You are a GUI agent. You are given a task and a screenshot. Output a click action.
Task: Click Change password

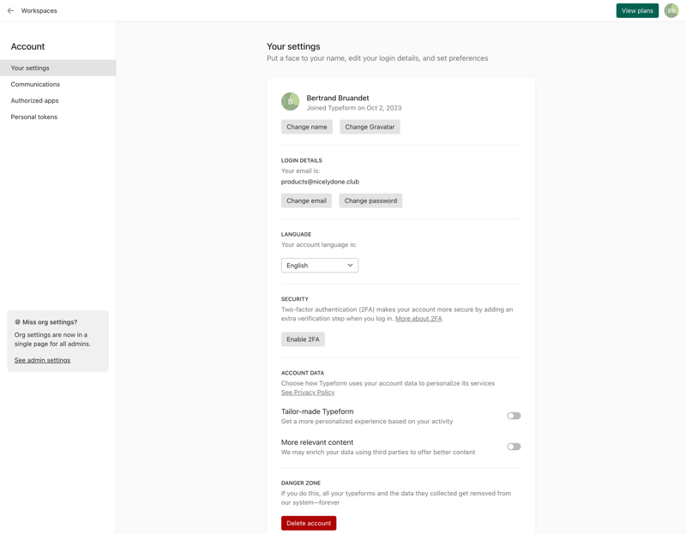(x=370, y=200)
